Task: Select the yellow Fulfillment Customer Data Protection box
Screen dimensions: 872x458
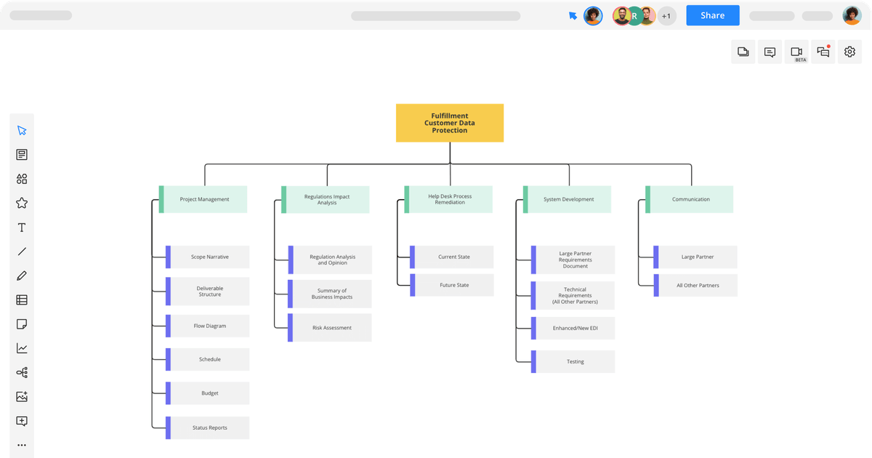Action: (x=450, y=123)
